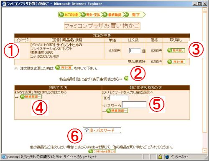This screenshot has height=161, width=209.
Task: Select the 完了 step tab
Action: pos(134,15)
